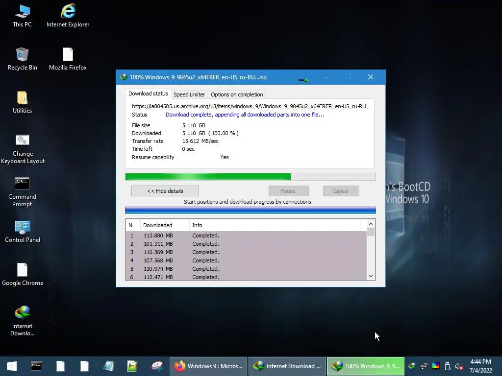502x376 pixels.
Task: Select the Download status tab
Action: 148,94
